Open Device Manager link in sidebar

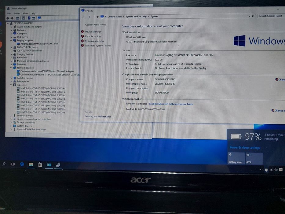[x=93, y=32]
